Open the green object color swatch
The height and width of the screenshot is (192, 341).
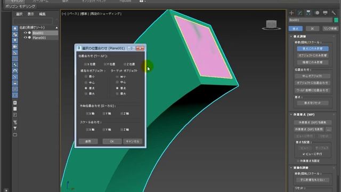pos(336,20)
